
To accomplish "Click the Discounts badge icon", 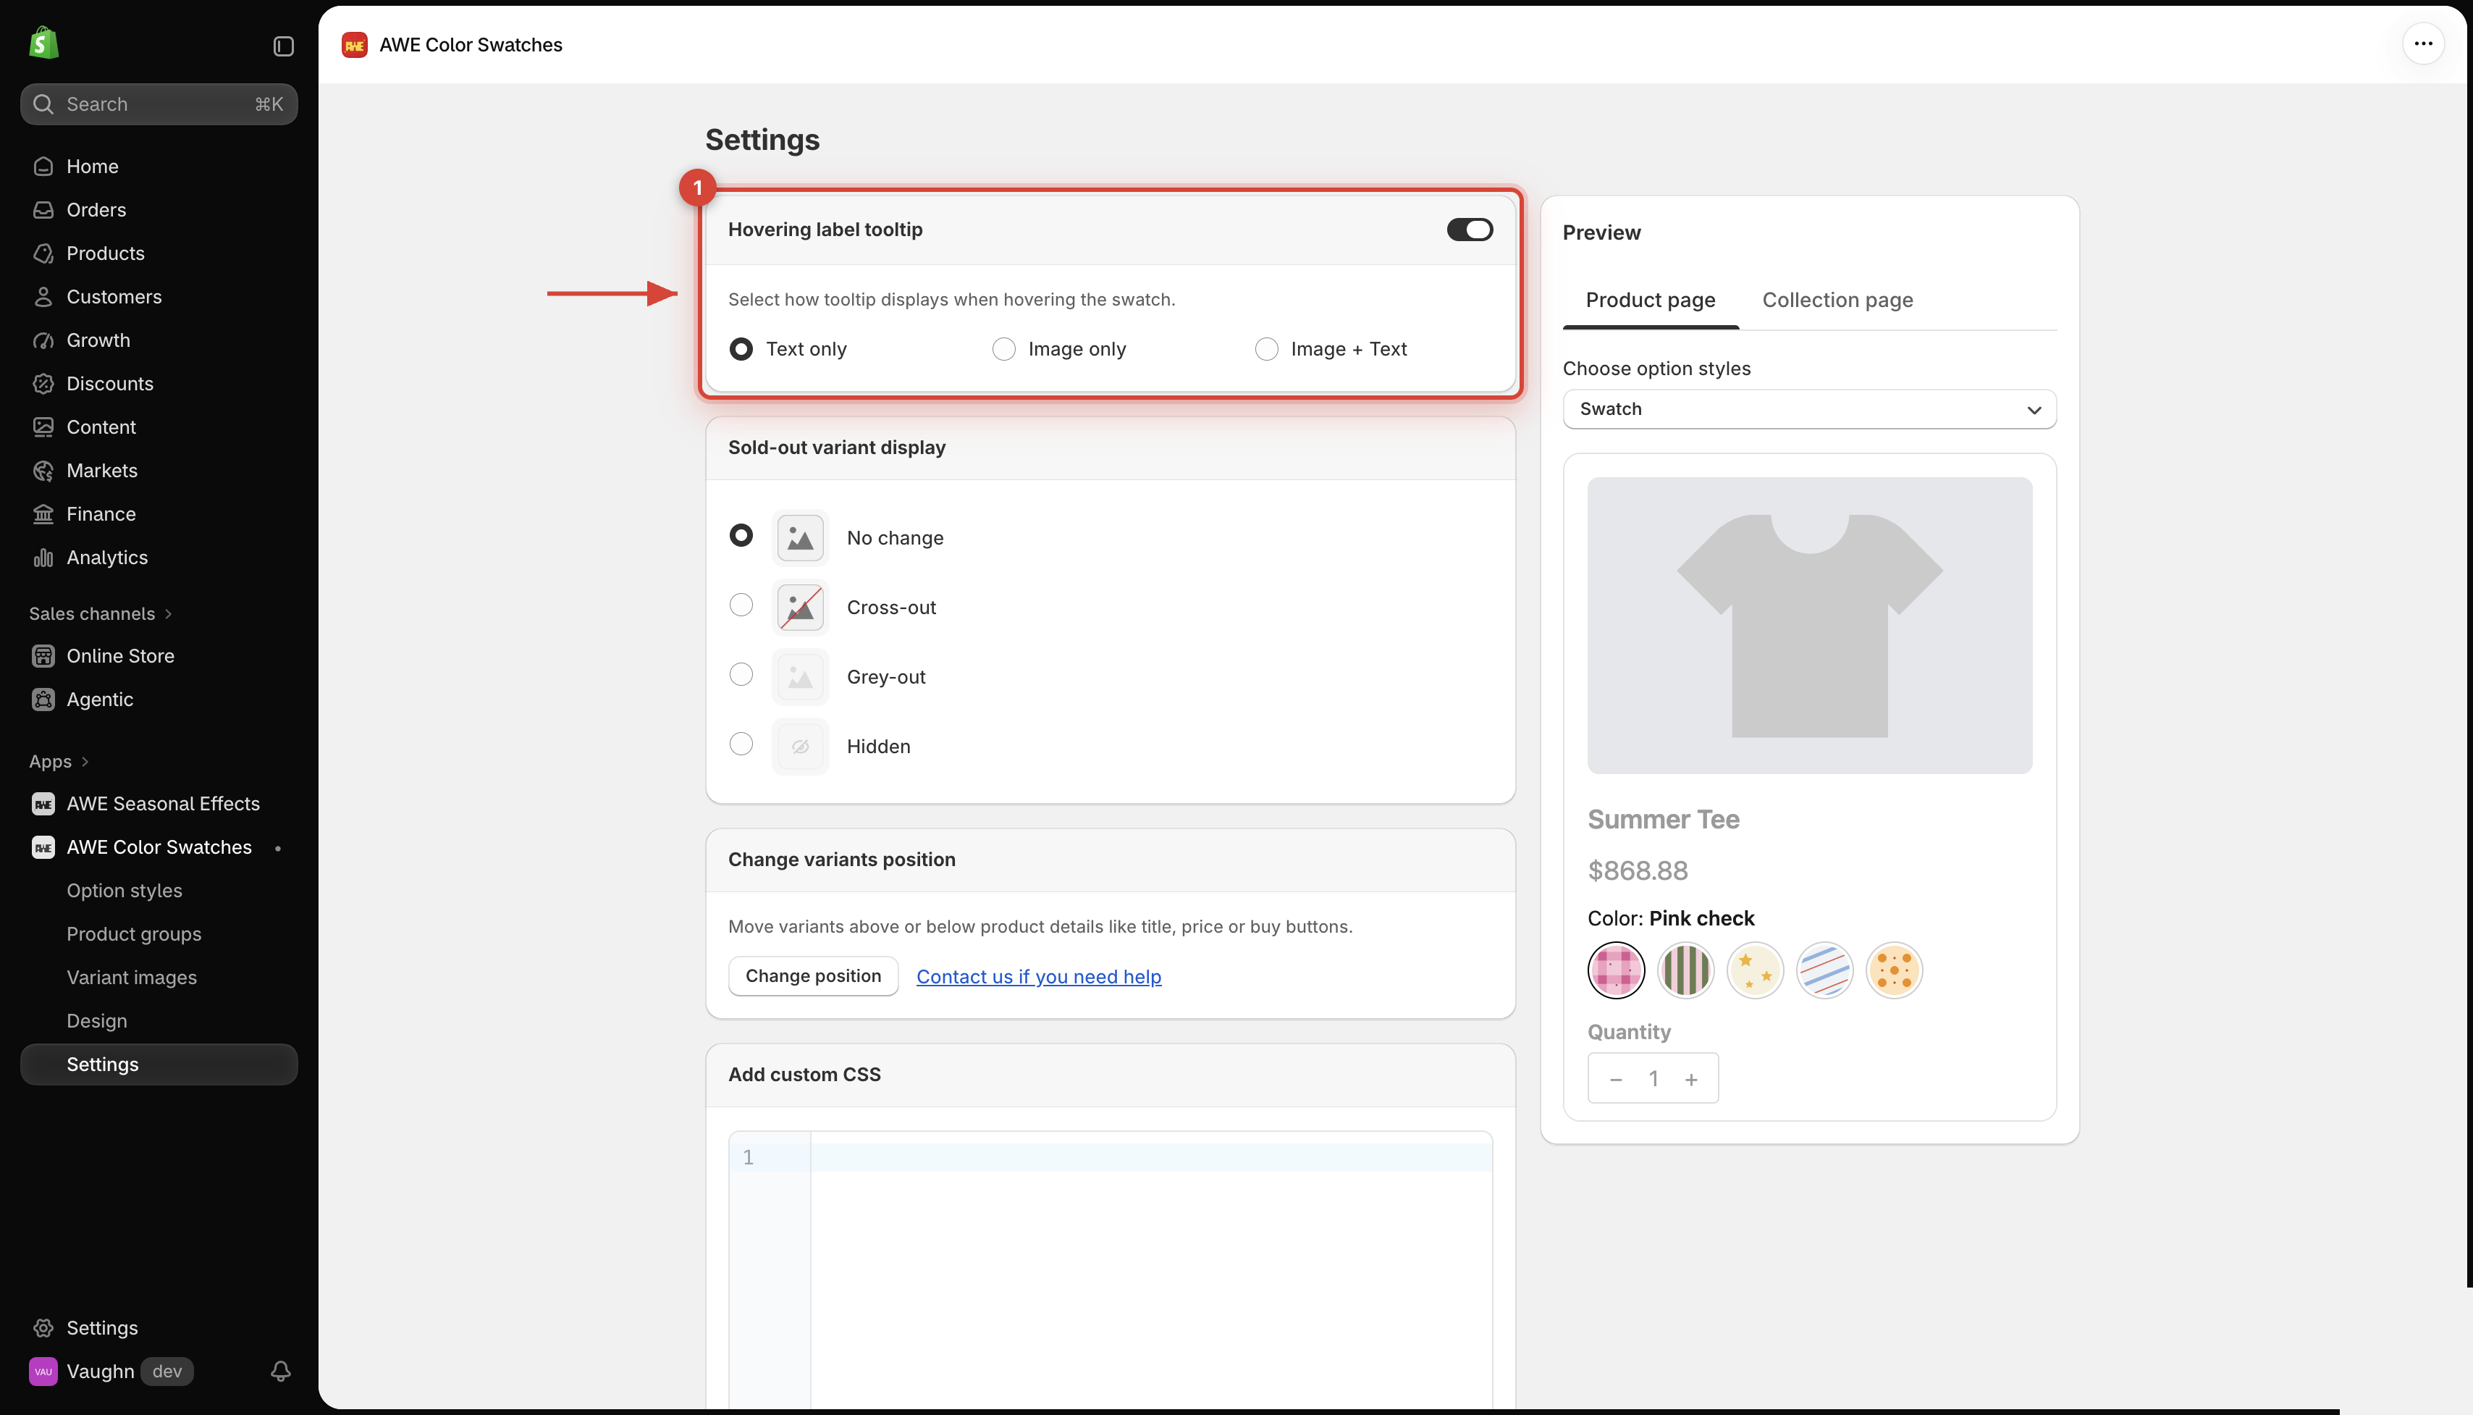I will coord(43,384).
